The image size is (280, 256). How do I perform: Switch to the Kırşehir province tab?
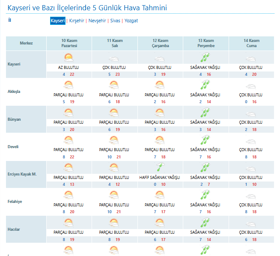[x=77, y=21]
